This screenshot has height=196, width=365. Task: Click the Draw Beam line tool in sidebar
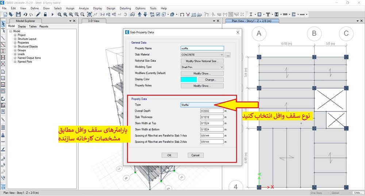(x=3, y=38)
